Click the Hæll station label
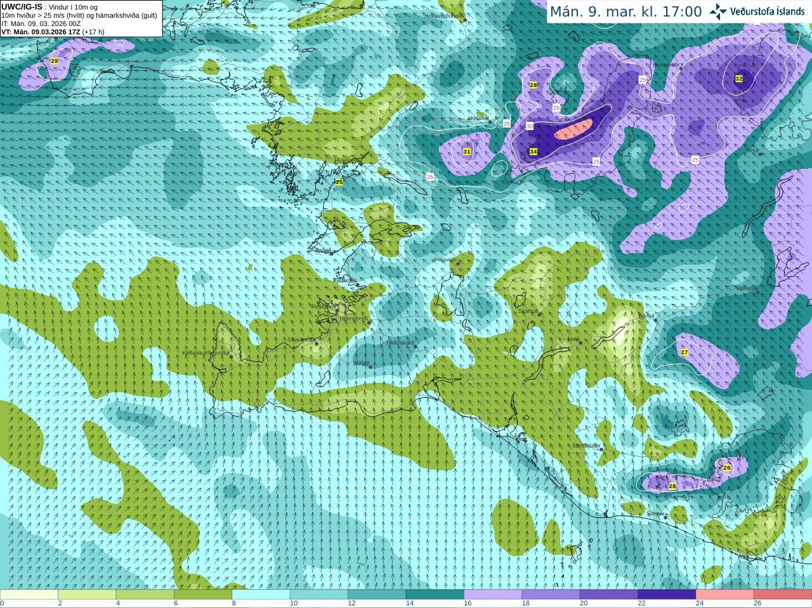This screenshot has height=608, width=812. point(573,339)
